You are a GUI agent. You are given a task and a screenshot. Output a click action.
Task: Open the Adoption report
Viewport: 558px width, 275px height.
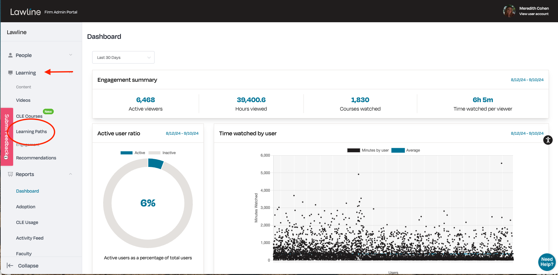pyautogui.click(x=26, y=207)
